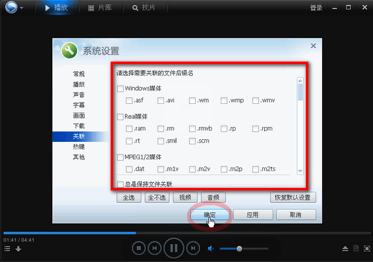Click the volume slider handle

click(x=239, y=249)
